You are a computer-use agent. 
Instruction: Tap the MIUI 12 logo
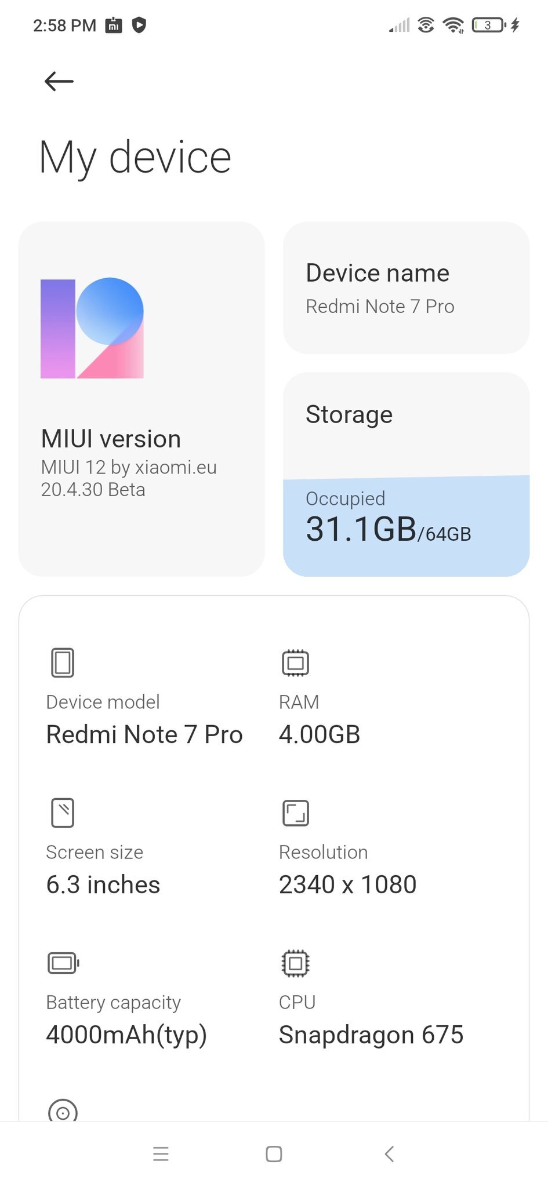[92, 328]
